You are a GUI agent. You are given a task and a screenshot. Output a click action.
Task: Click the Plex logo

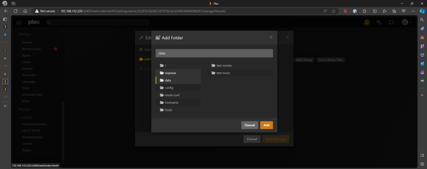[x=34, y=22]
